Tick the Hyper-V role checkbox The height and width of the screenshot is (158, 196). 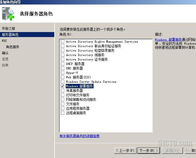click(62, 73)
